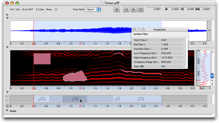Click the playback time field showing 0.387
Viewport: 219px width, 123px height.
153,9
